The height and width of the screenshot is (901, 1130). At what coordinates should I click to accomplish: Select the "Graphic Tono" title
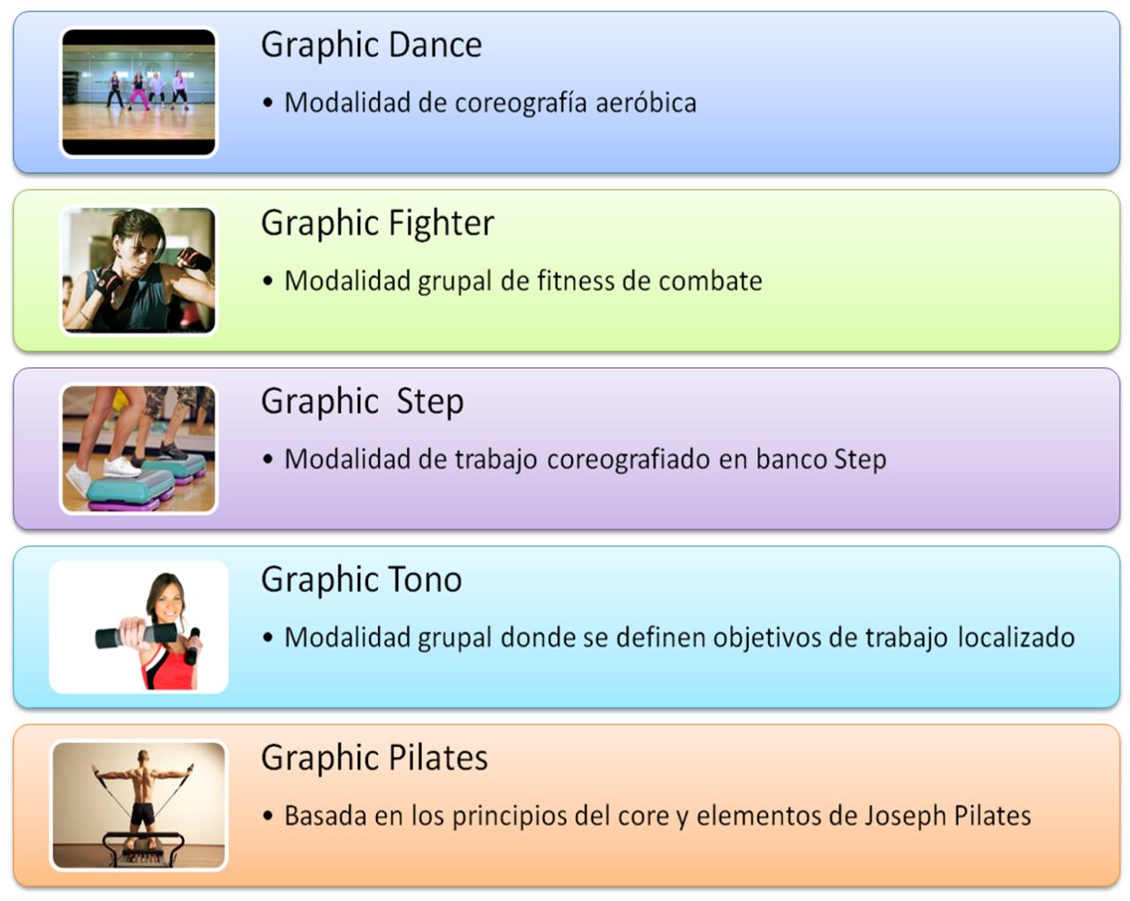(361, 580)
